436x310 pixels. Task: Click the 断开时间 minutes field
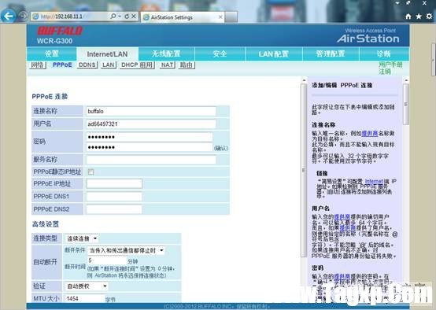coord(107,260)
